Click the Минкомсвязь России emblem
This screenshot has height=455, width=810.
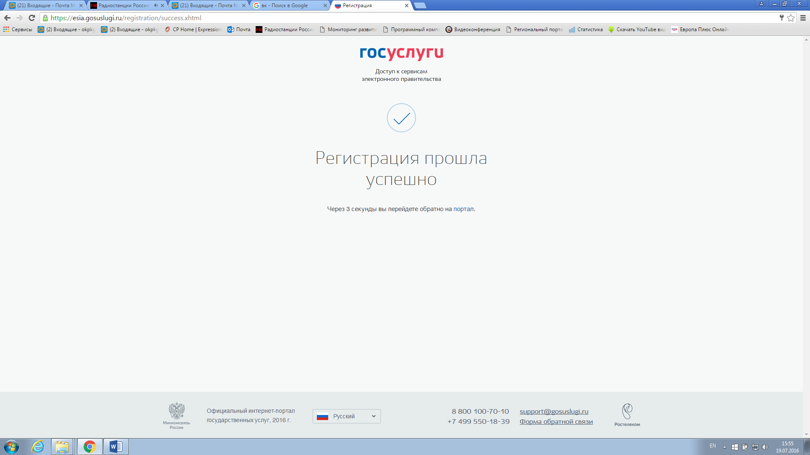[x=176, y=415]
